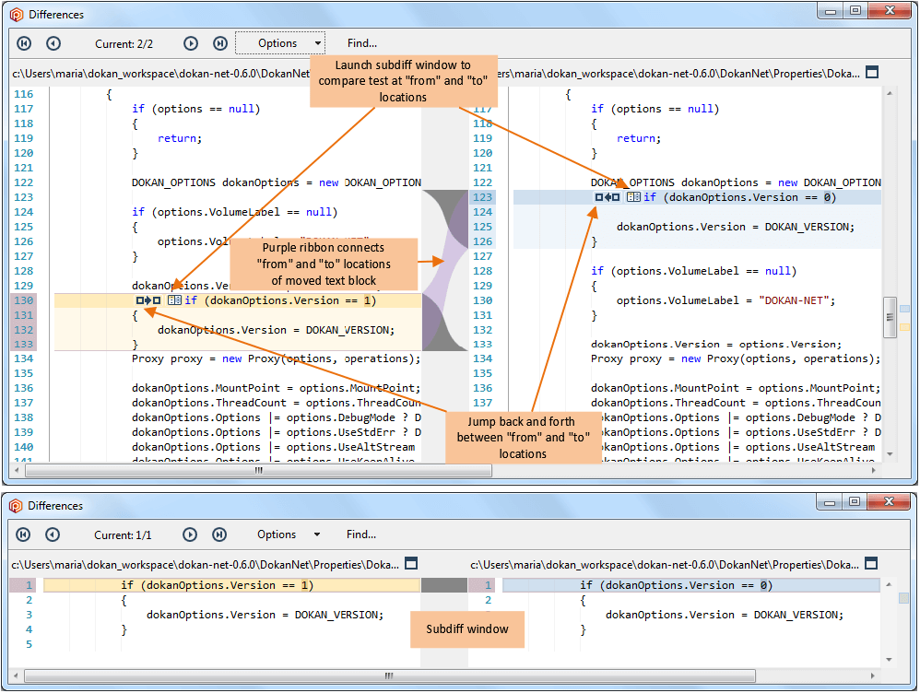This screenshot has height=693, width=920.
Task: Click 'return;' on left line 119
Action: (x=180, y=138)
